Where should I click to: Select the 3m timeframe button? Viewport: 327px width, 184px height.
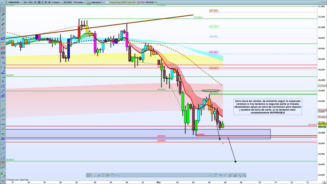coord(25,2)
